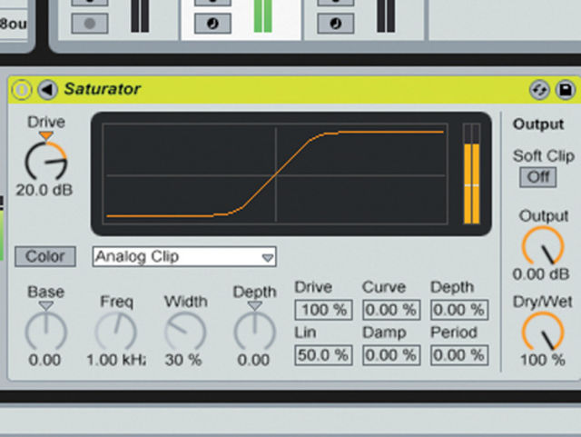Image resolution: width=581 pixels, height=437 pixels.
Task: Click the Freq knob at 1.00 kHz
Action: click(x=116, y=332)
